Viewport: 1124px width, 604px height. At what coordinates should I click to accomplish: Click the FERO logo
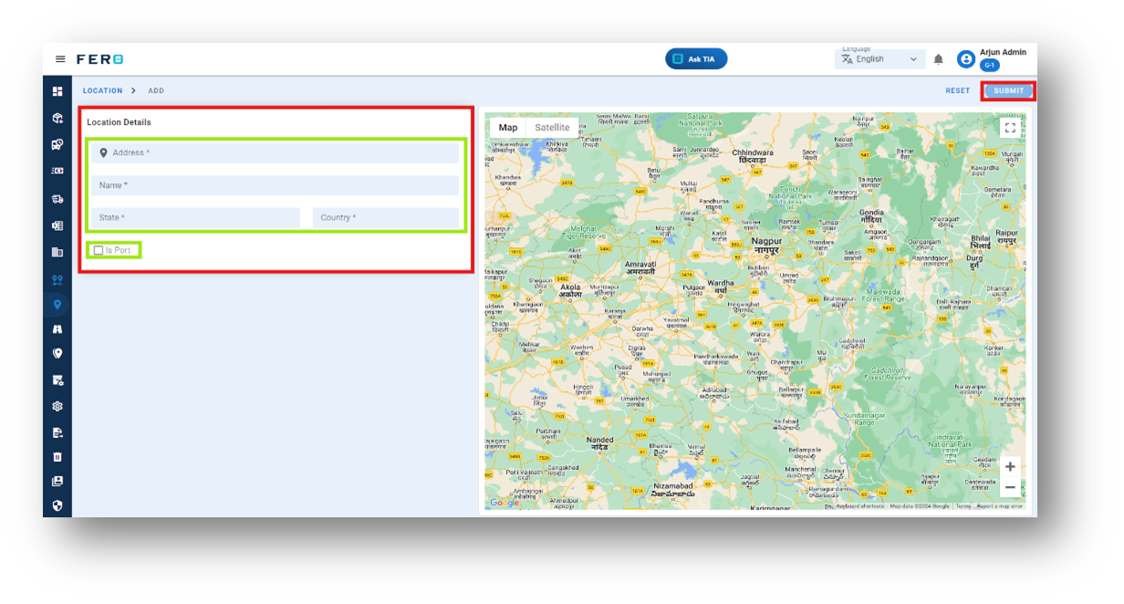pos(100,59)
